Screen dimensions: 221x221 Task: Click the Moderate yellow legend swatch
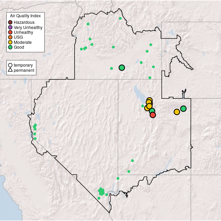click(x=10, y=42)
